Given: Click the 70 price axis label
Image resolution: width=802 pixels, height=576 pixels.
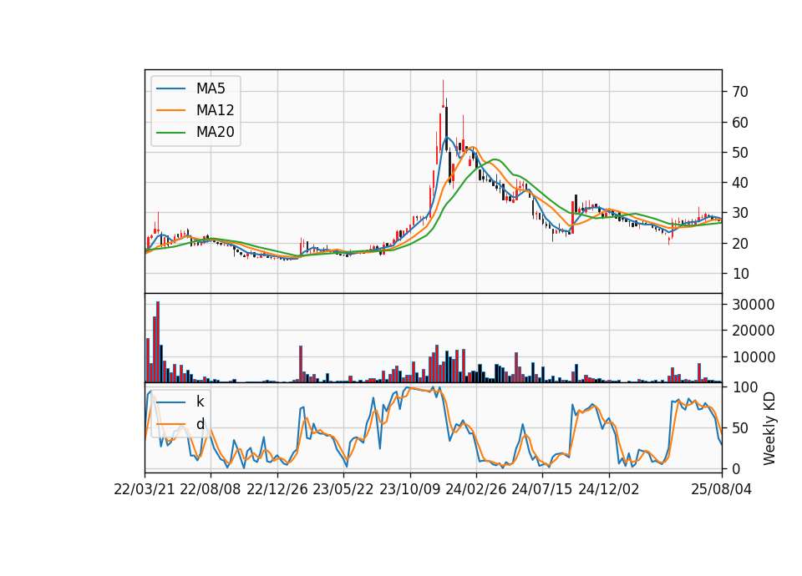Looking at the screenshot, I should point(740,92).
